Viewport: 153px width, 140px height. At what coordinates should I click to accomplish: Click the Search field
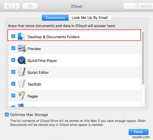pos(138,6)
